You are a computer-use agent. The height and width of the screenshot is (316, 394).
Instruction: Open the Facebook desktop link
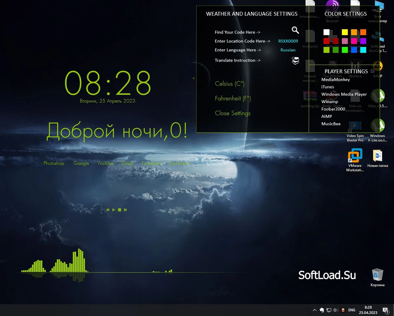pyautogui.click(x=152, y=163)
